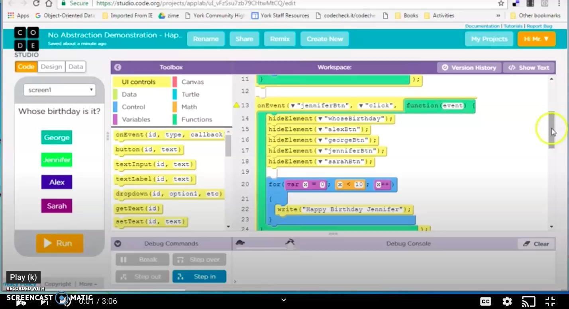Open the Hi Mr. account menu
Screen dimensions: 569x309
click(536, 39)
